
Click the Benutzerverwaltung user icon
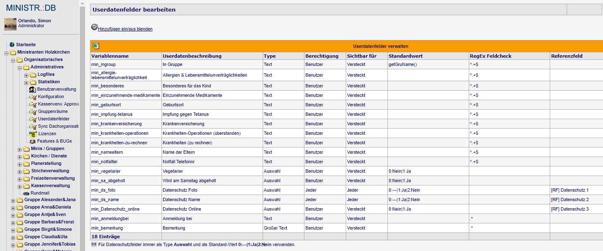[x=33, y=89]
